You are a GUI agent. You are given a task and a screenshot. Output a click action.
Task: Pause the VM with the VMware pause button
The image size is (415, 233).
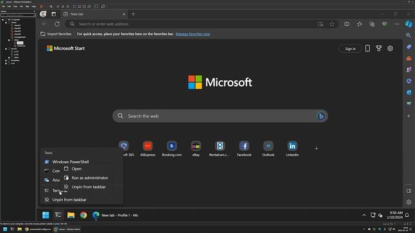click(x=41, y=6)
